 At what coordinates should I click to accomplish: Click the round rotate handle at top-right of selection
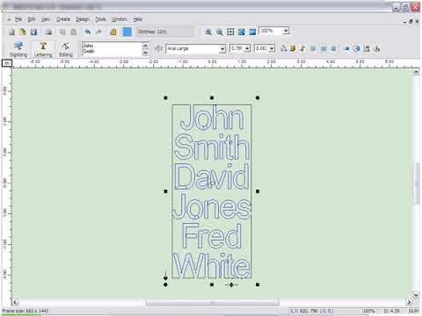pyautogui.click(x=258, y=97)
